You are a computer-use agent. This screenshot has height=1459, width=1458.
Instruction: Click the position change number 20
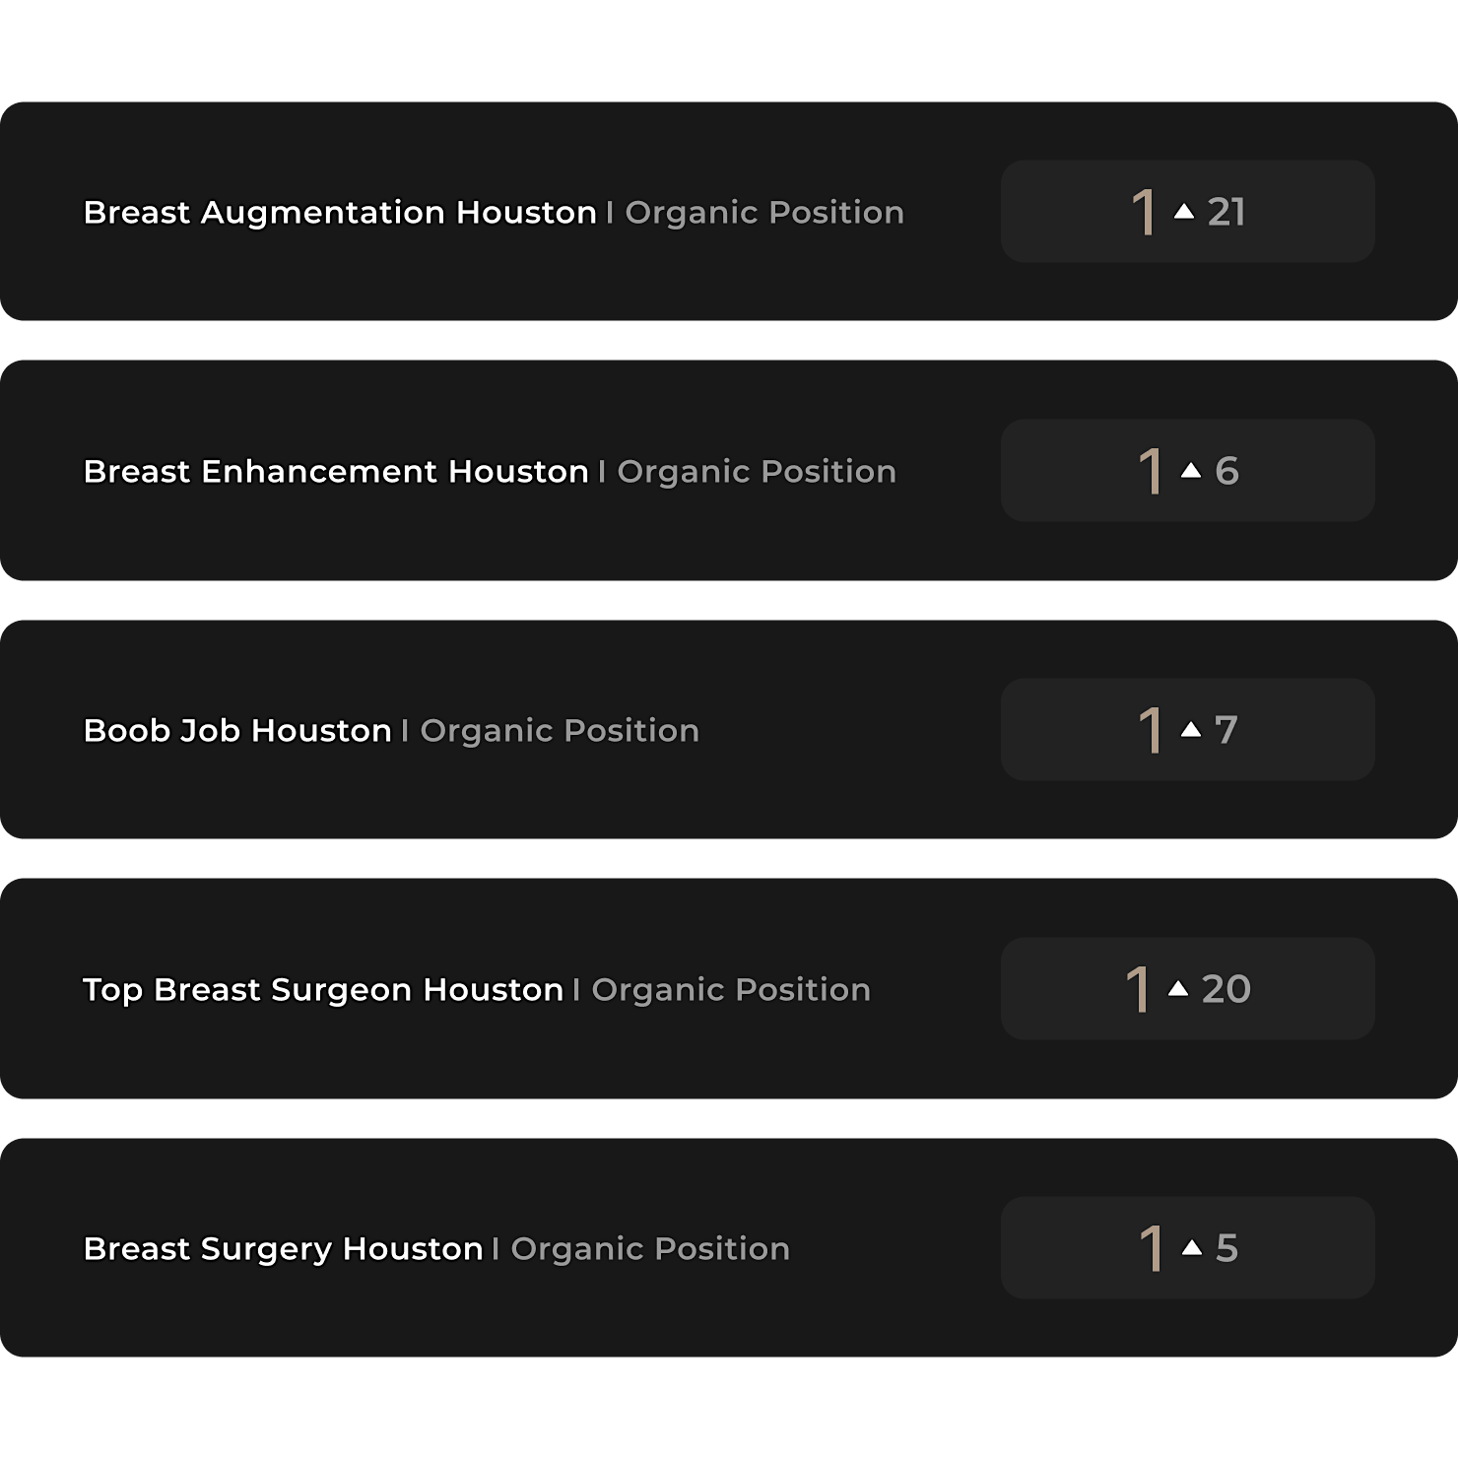click(x=1226, y=989)
